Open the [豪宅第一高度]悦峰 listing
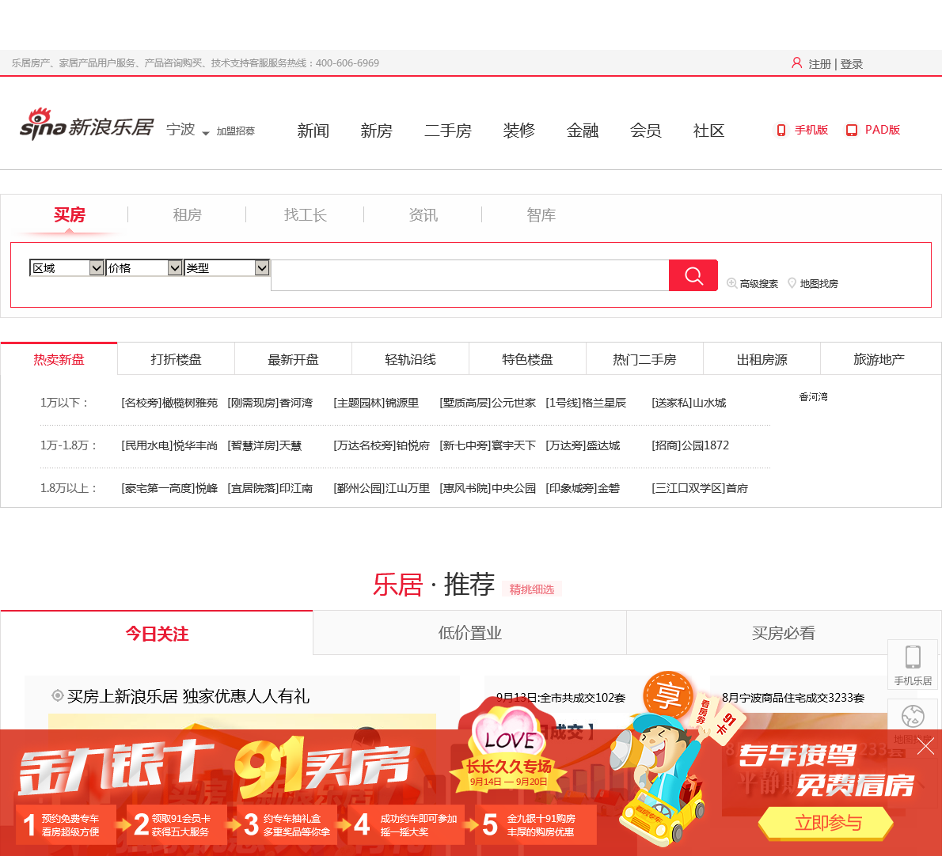The image size is (942, 856). [169, 488]
